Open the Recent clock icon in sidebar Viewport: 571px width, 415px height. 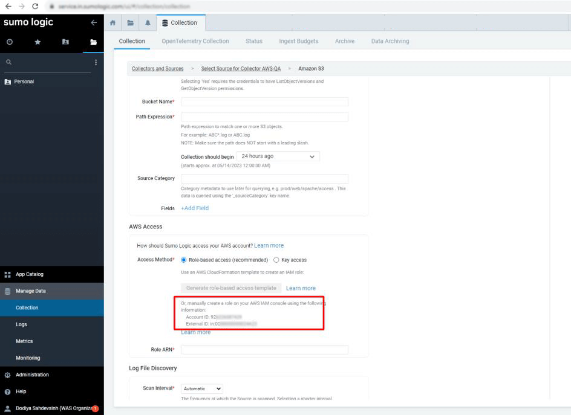click(10, 42)
